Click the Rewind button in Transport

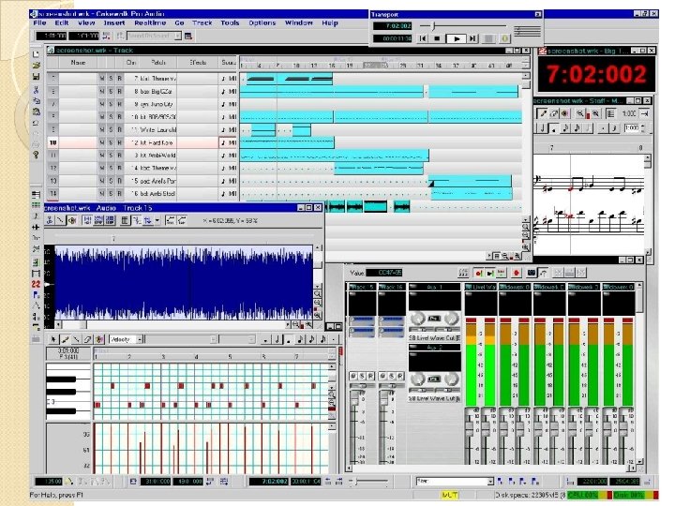tap(422, 39)
